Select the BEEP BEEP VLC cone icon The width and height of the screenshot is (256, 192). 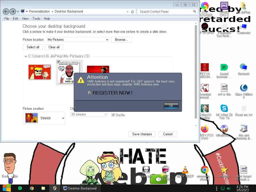click(x=185, y=172)
